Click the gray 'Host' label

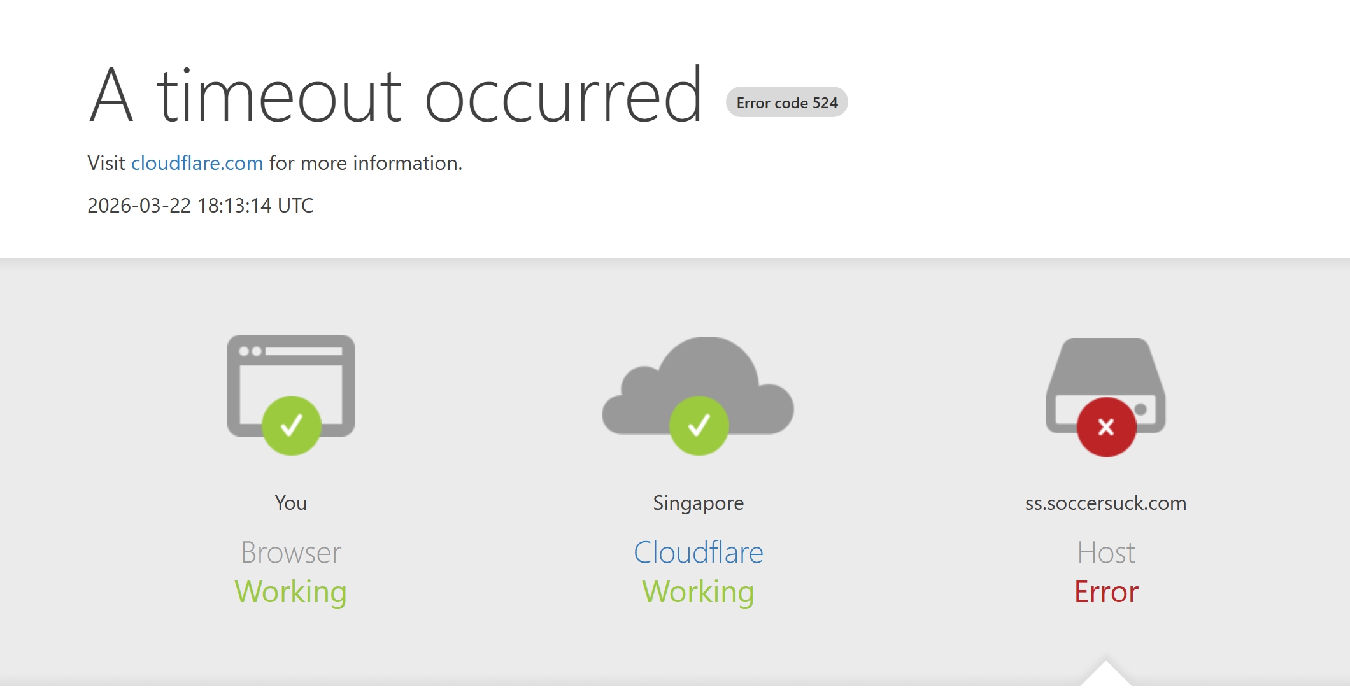click(1105, 552)
